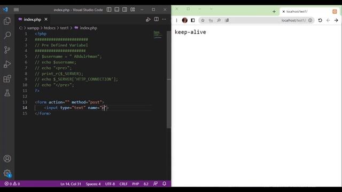The image size is (342, 192).
Task: Open the Manage gear menu
Action: coord(7,173)
